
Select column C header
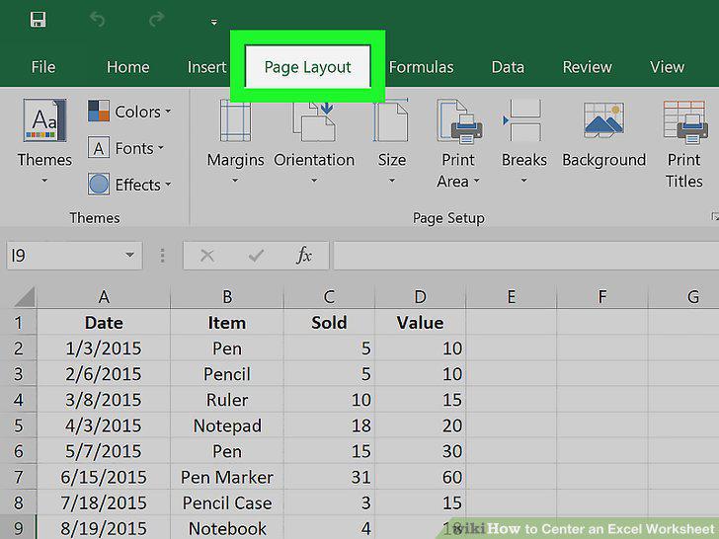coord(329,296)
